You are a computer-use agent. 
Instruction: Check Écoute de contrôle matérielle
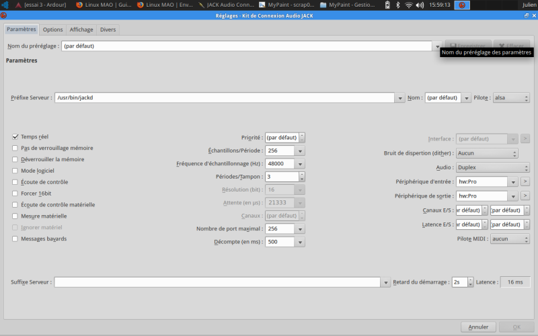coord(15,204)
